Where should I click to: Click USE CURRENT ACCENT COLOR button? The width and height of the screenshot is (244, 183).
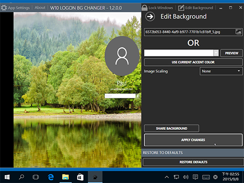(x=193, y=62)
